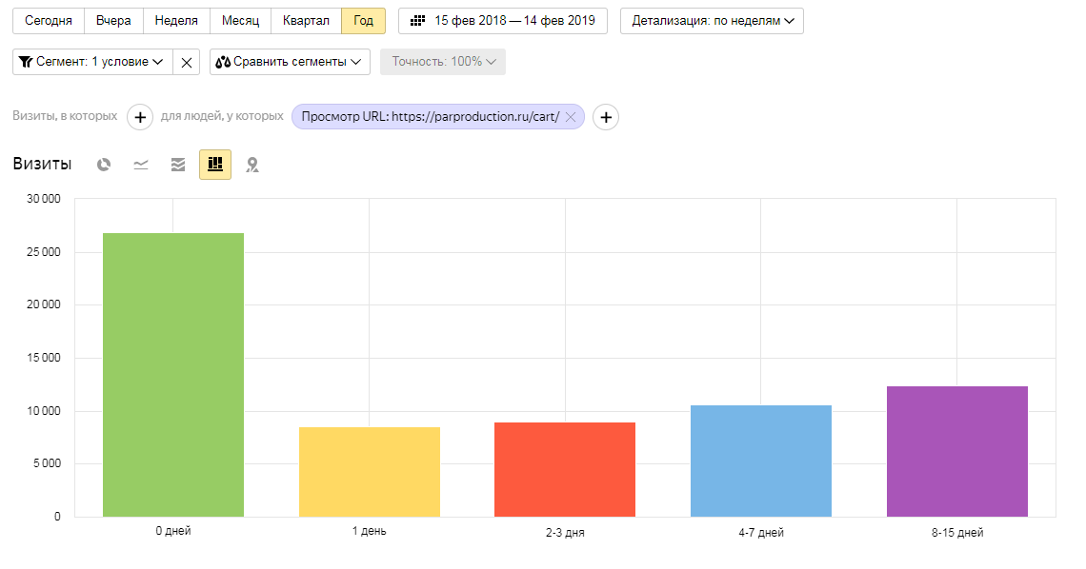The width and height of the screenshot is (1086, 569).
Task: Click the green 0 дней bar
Action: point(173,375)
